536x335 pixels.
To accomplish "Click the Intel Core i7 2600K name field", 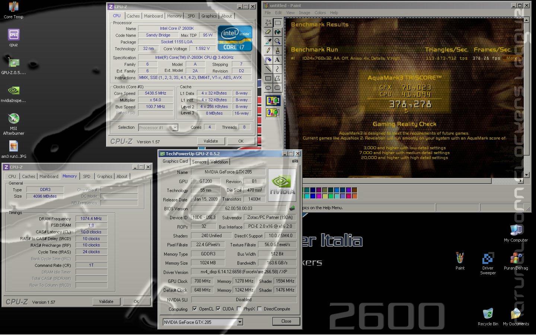I will [x=177, y=28].
